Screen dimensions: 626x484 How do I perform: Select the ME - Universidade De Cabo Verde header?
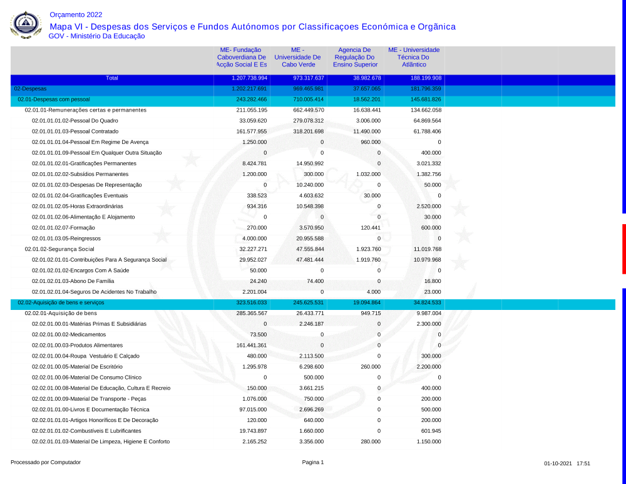tap(297, 57)
